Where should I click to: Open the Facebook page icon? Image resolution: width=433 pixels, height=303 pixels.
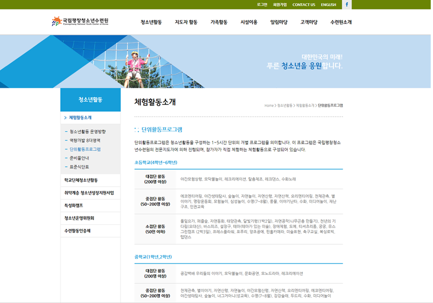click(346, 5)
